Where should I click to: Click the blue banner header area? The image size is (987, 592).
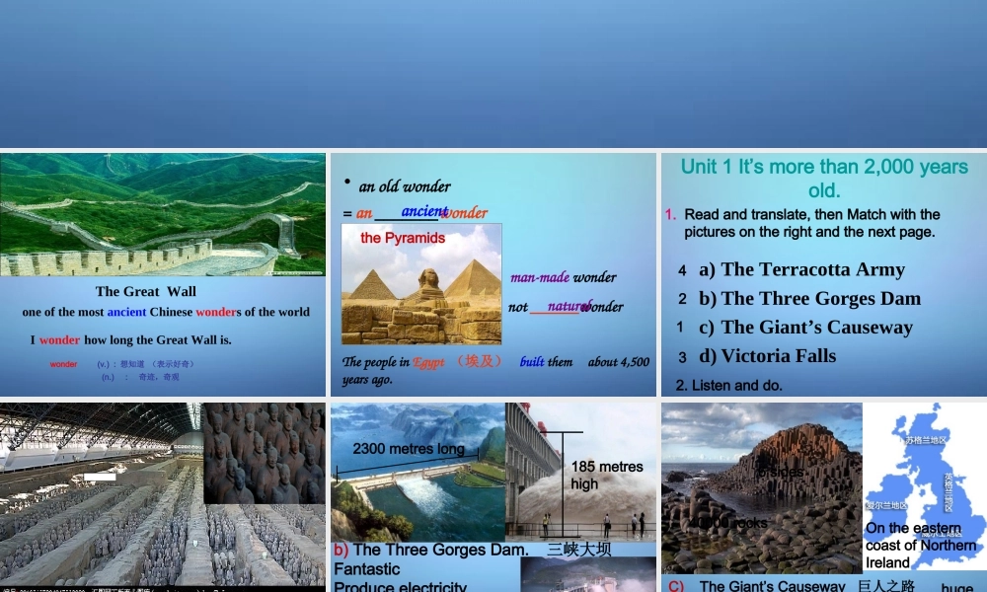tap(493, 74)
